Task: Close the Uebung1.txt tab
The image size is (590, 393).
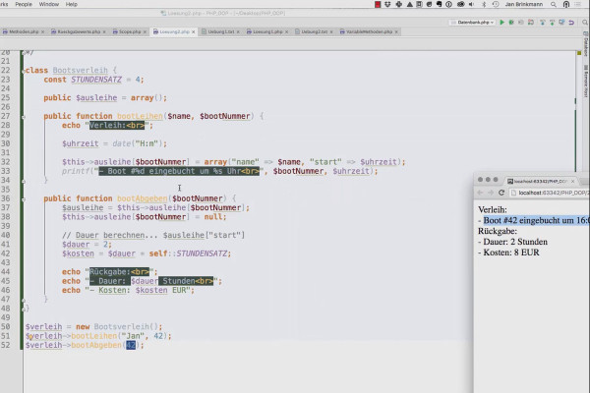Action: 238,32
